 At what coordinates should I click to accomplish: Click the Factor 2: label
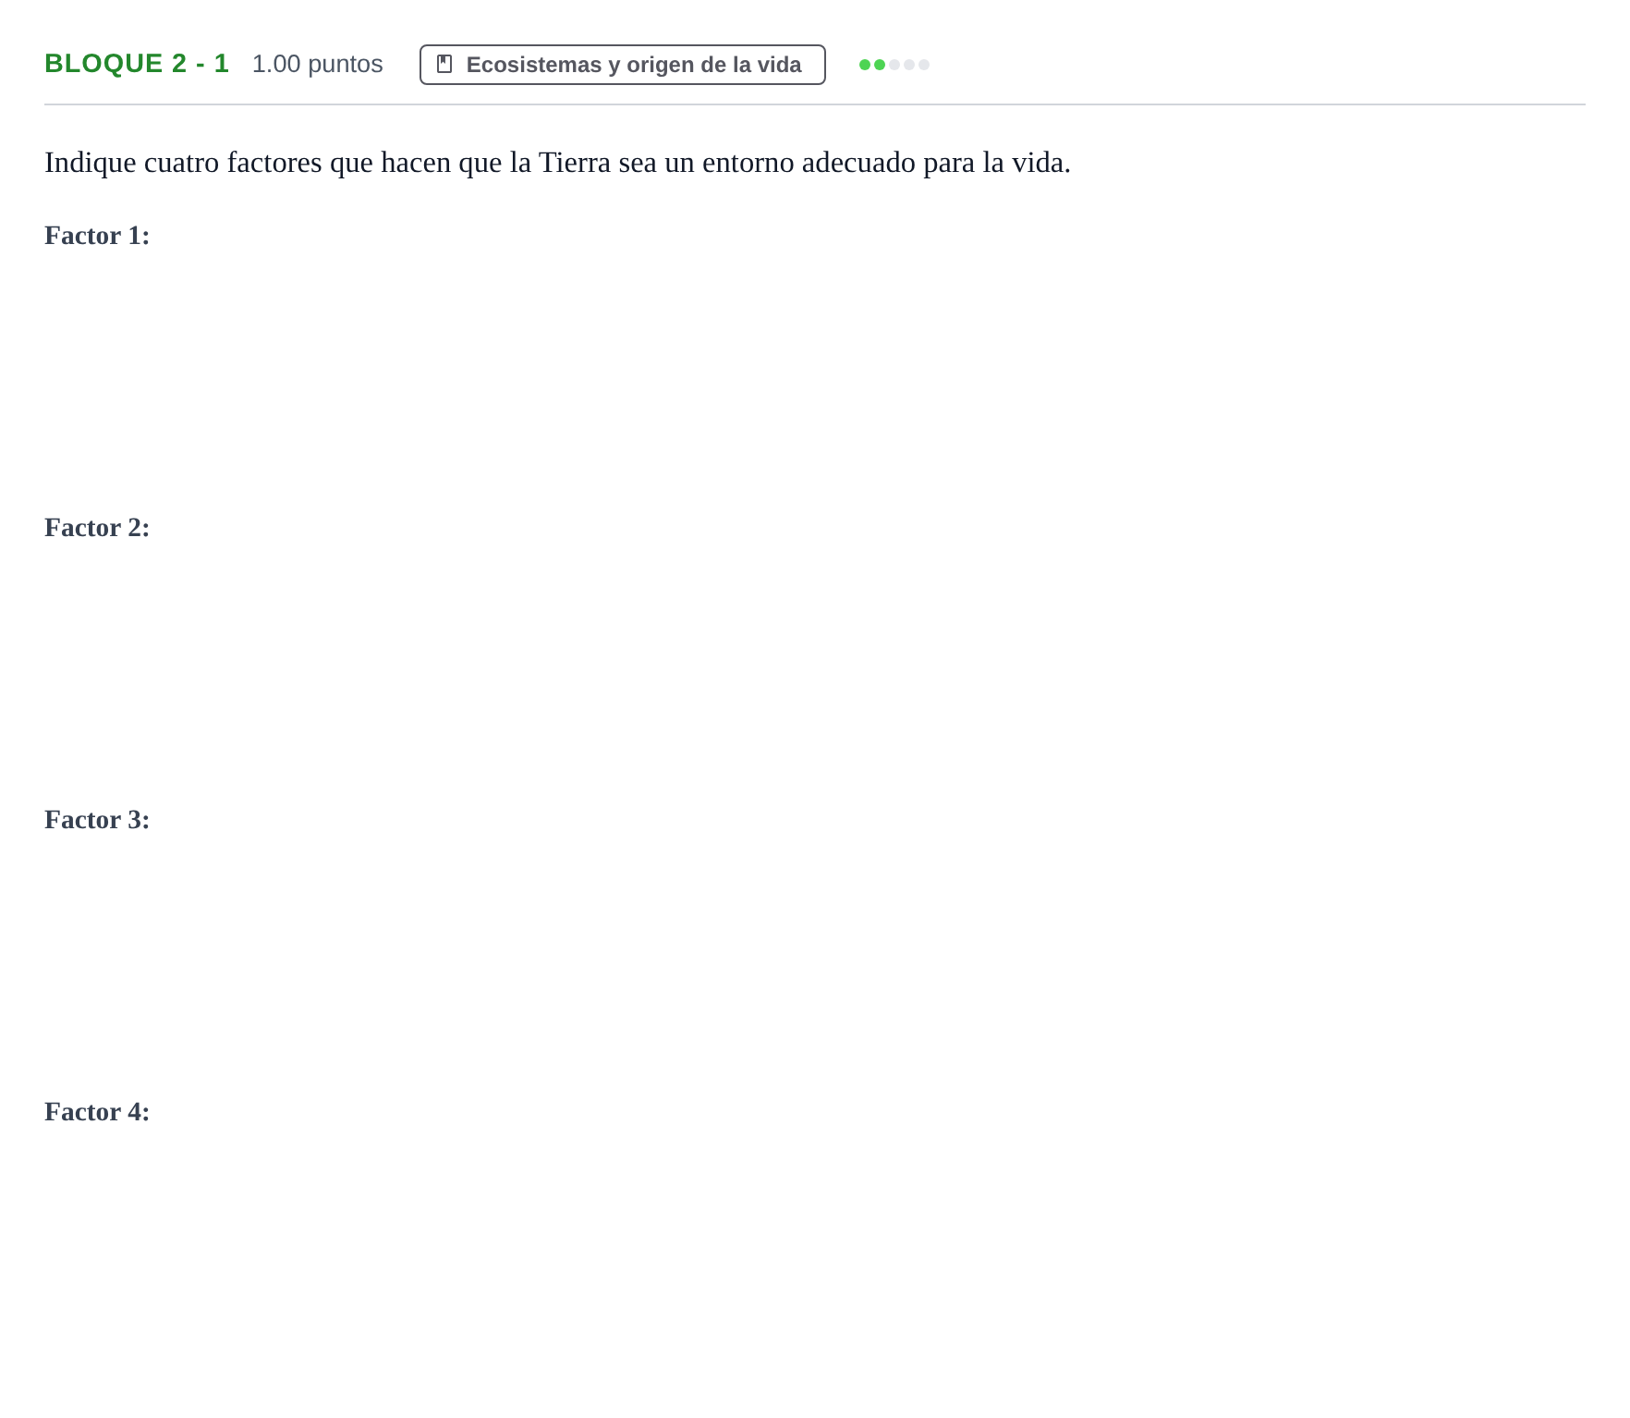97,528
